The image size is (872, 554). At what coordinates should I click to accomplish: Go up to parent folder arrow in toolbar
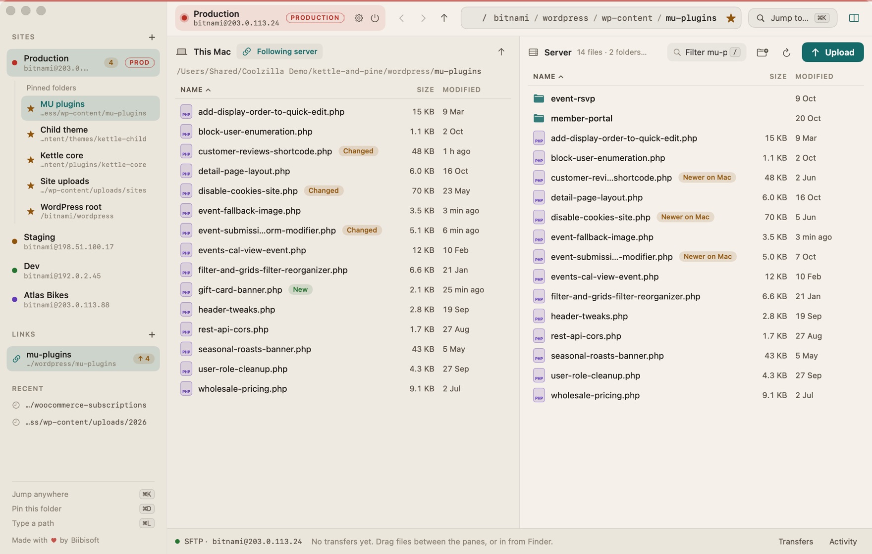pyautogui.click(x=444, y=18)
